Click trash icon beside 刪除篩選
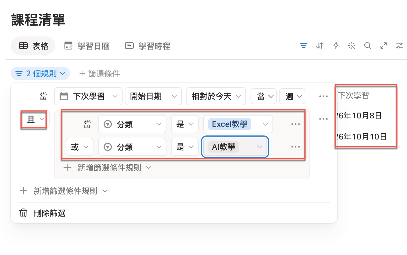407x255 pixels. click(23, 213)
